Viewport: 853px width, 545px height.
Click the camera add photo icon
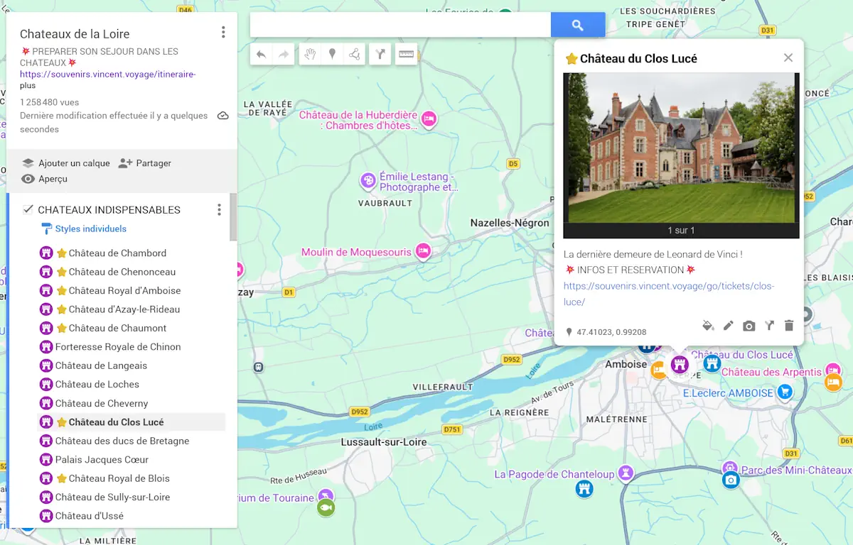pyautogui.click(x=749, y=326)
